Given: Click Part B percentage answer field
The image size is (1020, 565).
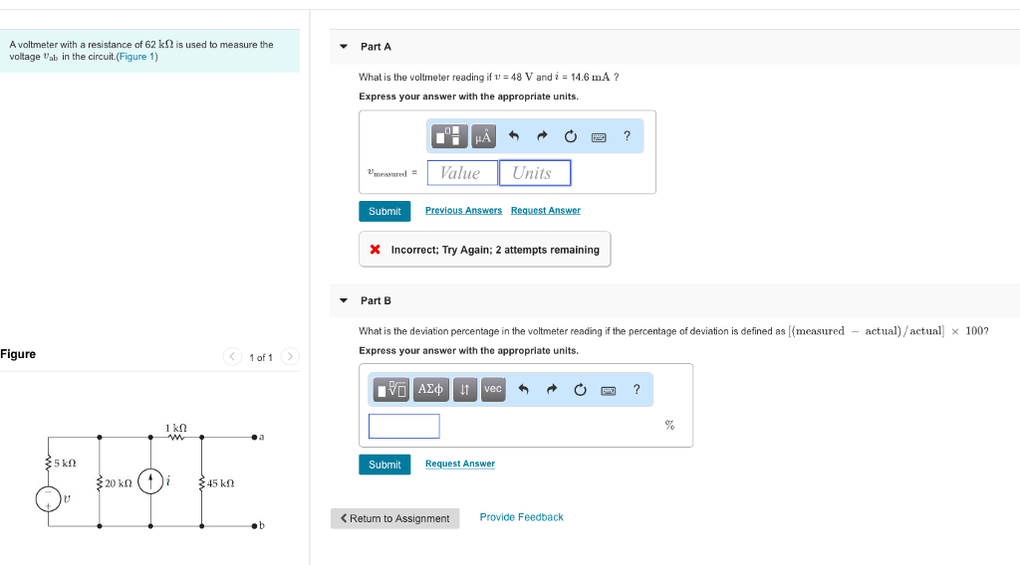Looking at the screenshot, I should click(x=404, y=426).
